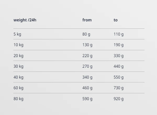This screenshot has height=115, width=157.
Task: Select the 730 g cell
Action: click(x=119, y=88)
